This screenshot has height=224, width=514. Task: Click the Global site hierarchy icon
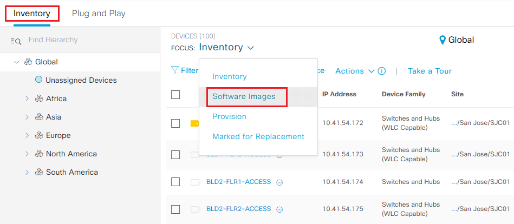point(28,62)
